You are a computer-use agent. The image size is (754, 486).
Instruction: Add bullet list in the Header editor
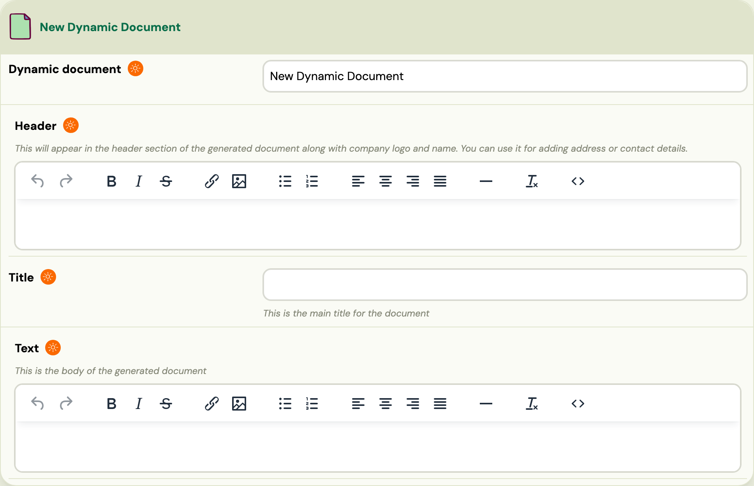(285, 181)
